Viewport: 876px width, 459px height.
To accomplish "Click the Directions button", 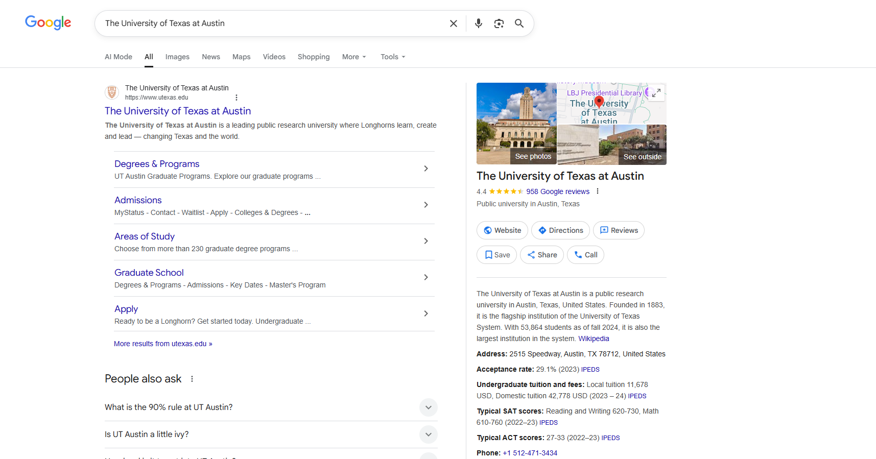I will pyautogui.click(x=560, y=230).
